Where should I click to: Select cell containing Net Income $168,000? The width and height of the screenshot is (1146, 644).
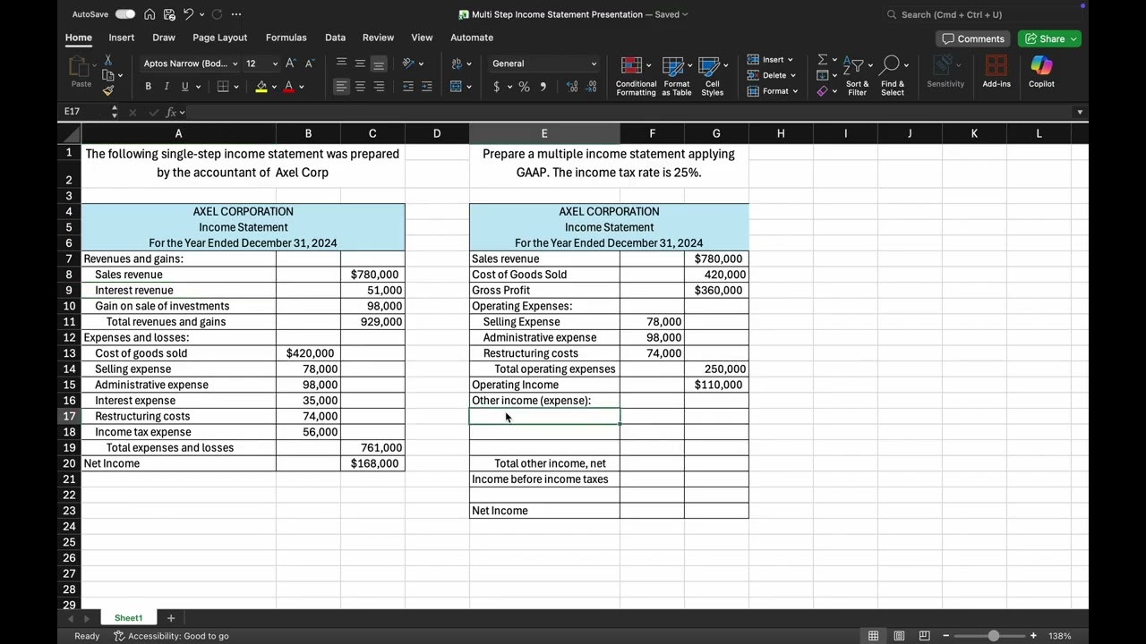point(372,463)
